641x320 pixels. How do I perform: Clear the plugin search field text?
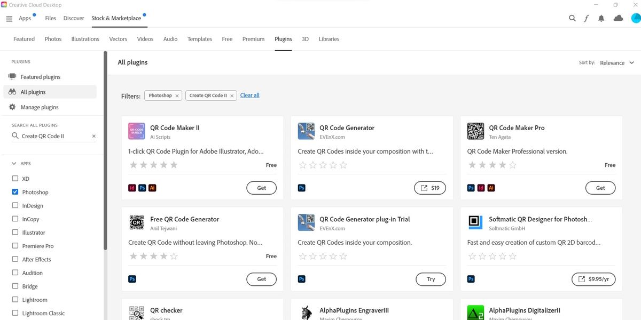93,136
